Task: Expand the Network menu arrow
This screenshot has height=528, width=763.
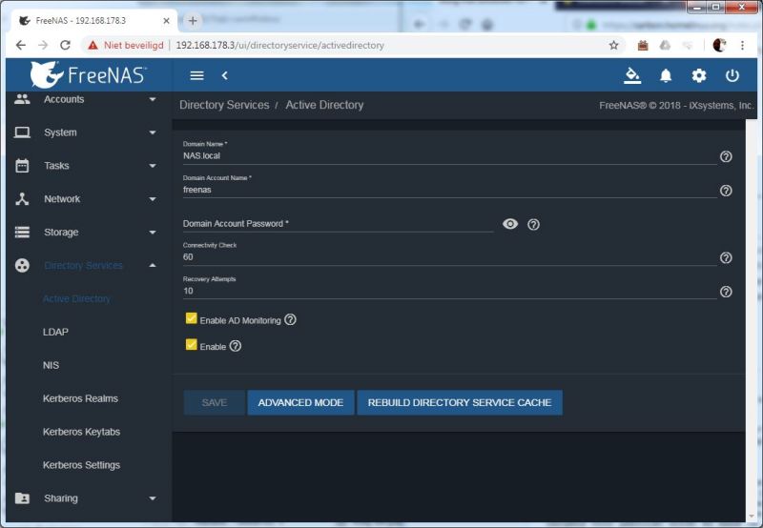Action: (153, 199)
